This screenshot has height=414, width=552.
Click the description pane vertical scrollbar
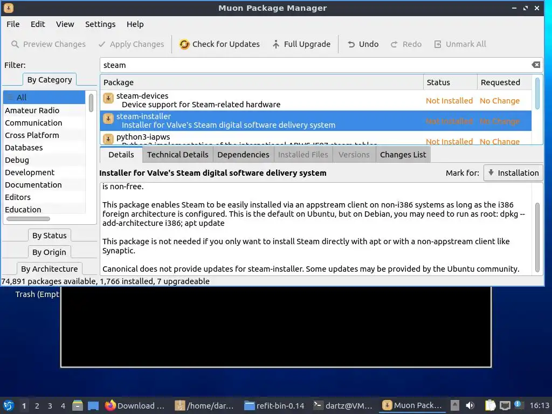[537, 237]
